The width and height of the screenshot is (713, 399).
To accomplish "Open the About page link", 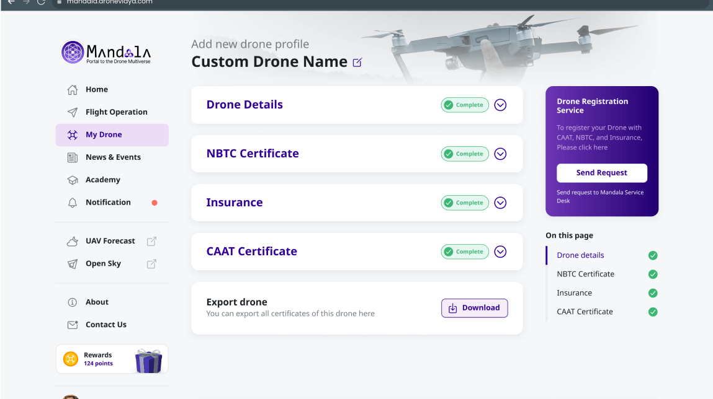I will click(112, 302).
